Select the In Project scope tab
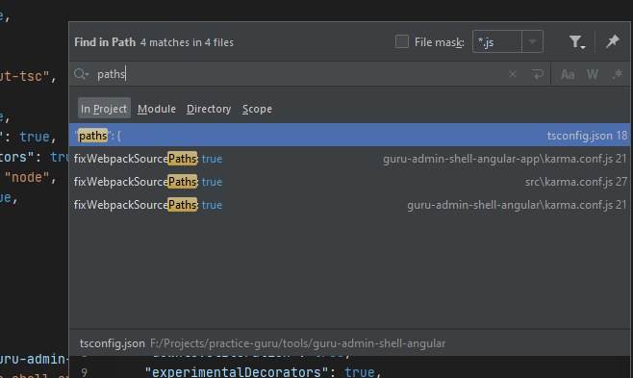The image size is (633, 378). pyautogui.click(x=104, y=108)
